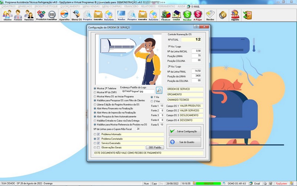297x186 pixels.
Task: Enable the Observações Gerais checkbox
Action: click(x=98, y=148)
